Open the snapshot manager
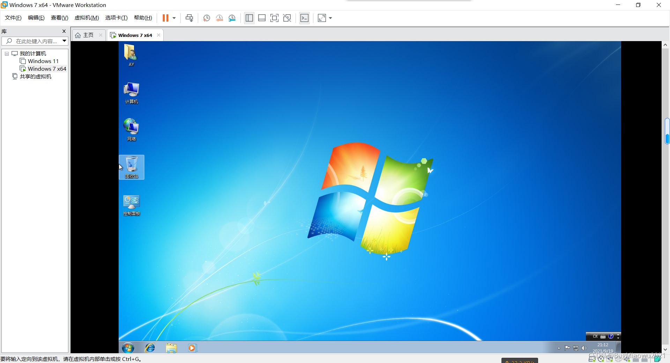 pos(232,18)
